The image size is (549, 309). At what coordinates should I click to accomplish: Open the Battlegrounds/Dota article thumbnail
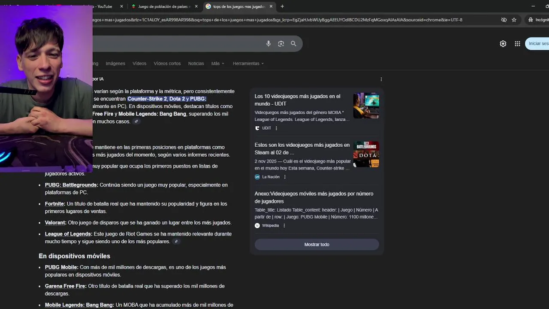coord(366,154)
